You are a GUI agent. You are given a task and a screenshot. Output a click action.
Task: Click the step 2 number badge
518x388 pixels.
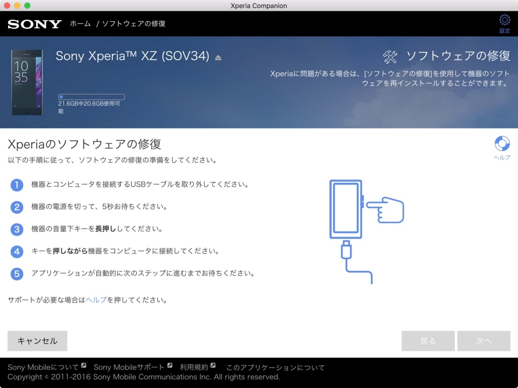(x=17, y=207)
